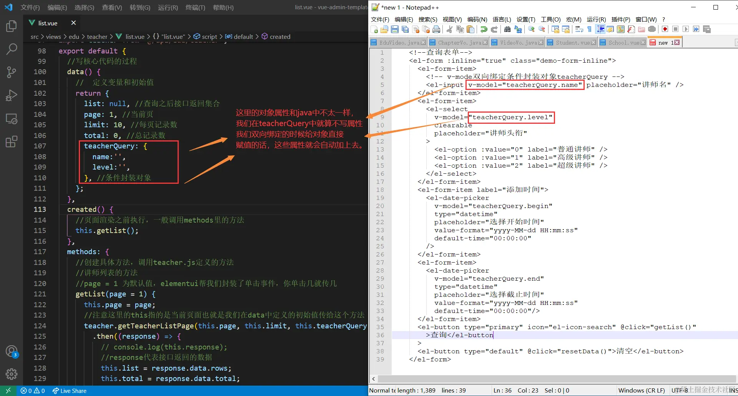Zoom in on the Notepad++ editor
The image size is (738, 396).
[x=532, y=29]
